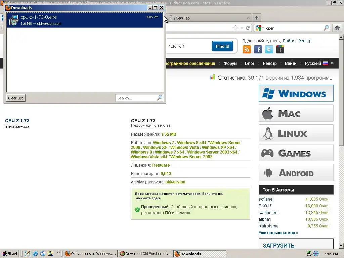The image size is (344, 258).
Task: Expand the Русский language dropdown
Action: tap(319, 63)
